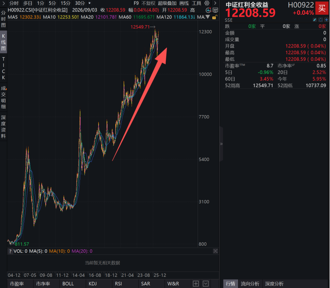Show more toolbar items right chevron

coord(215,3)
